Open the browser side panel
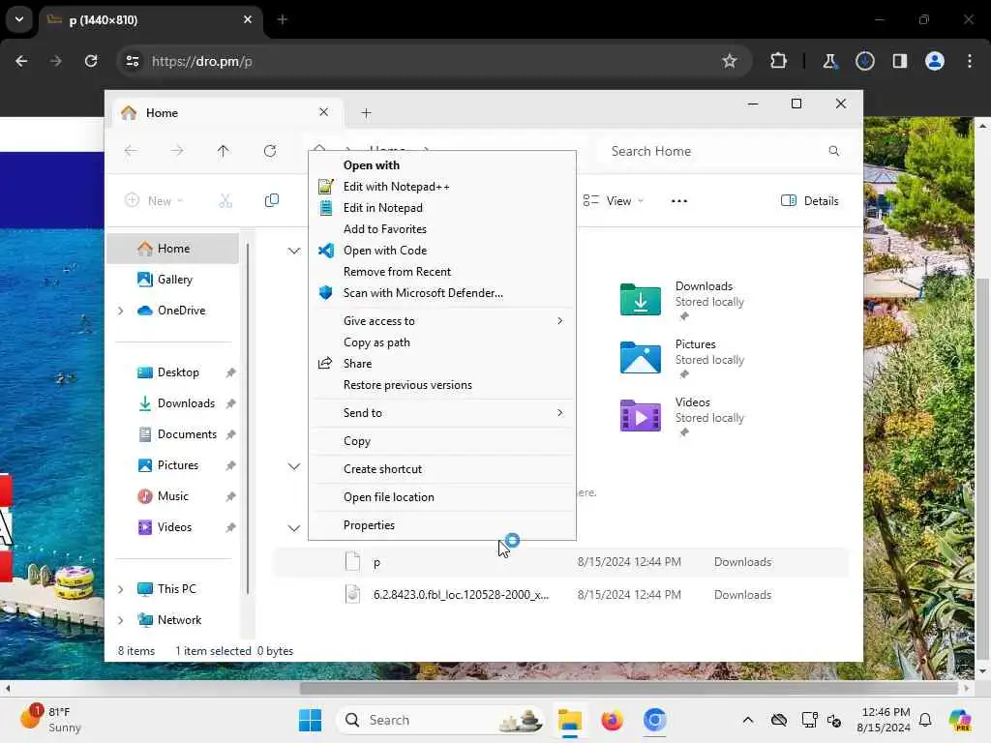The width and height of the screenshot is (991, 743). (900, 61)
